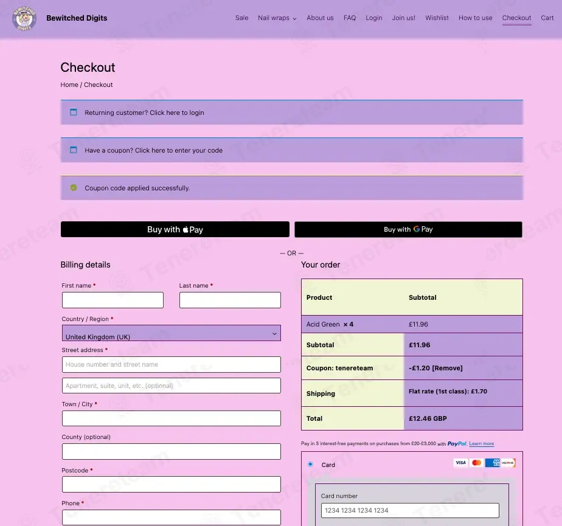This screenshot has height=526, width=562.
Task: Click the Bewitched Digits logo icon
Action: click(x=24, y=18)
